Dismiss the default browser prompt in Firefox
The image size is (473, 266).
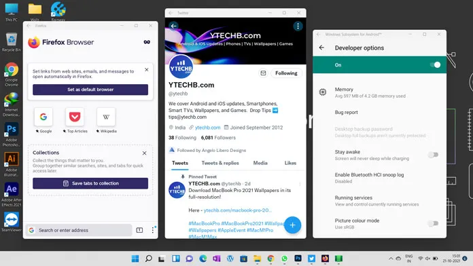(x=147, y=70)
